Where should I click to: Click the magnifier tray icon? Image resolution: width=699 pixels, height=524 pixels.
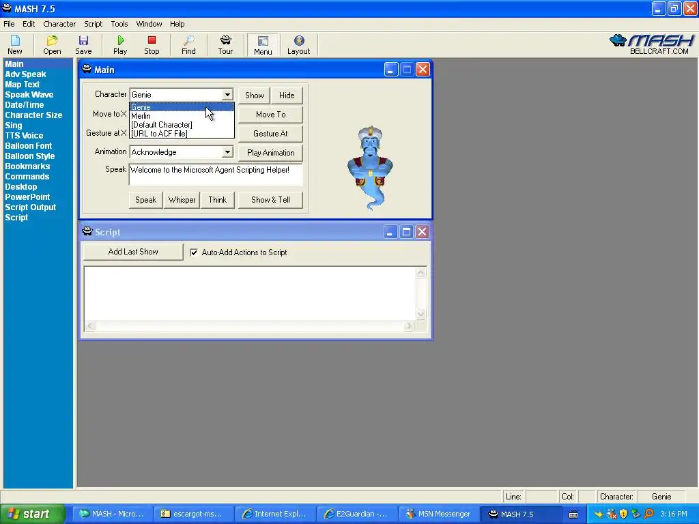648,514
